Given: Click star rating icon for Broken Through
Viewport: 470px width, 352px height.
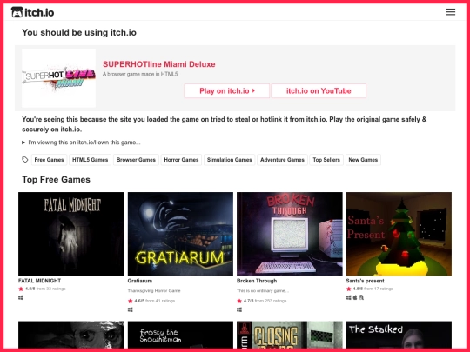Looking at the screenshot, I should click(239, 301).
